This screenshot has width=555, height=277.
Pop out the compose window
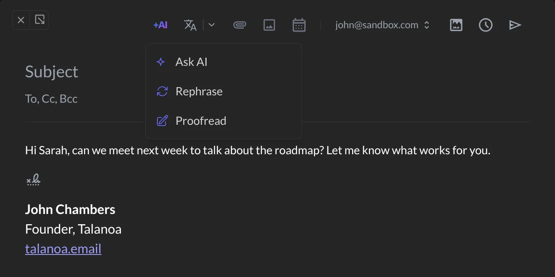pyautogui.click(x=40, y=20)
